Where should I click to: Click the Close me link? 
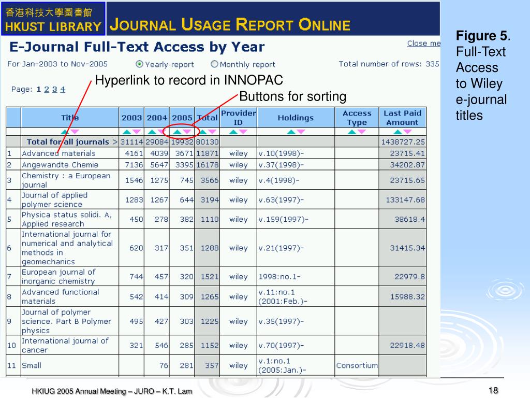[x=423, y=44]
